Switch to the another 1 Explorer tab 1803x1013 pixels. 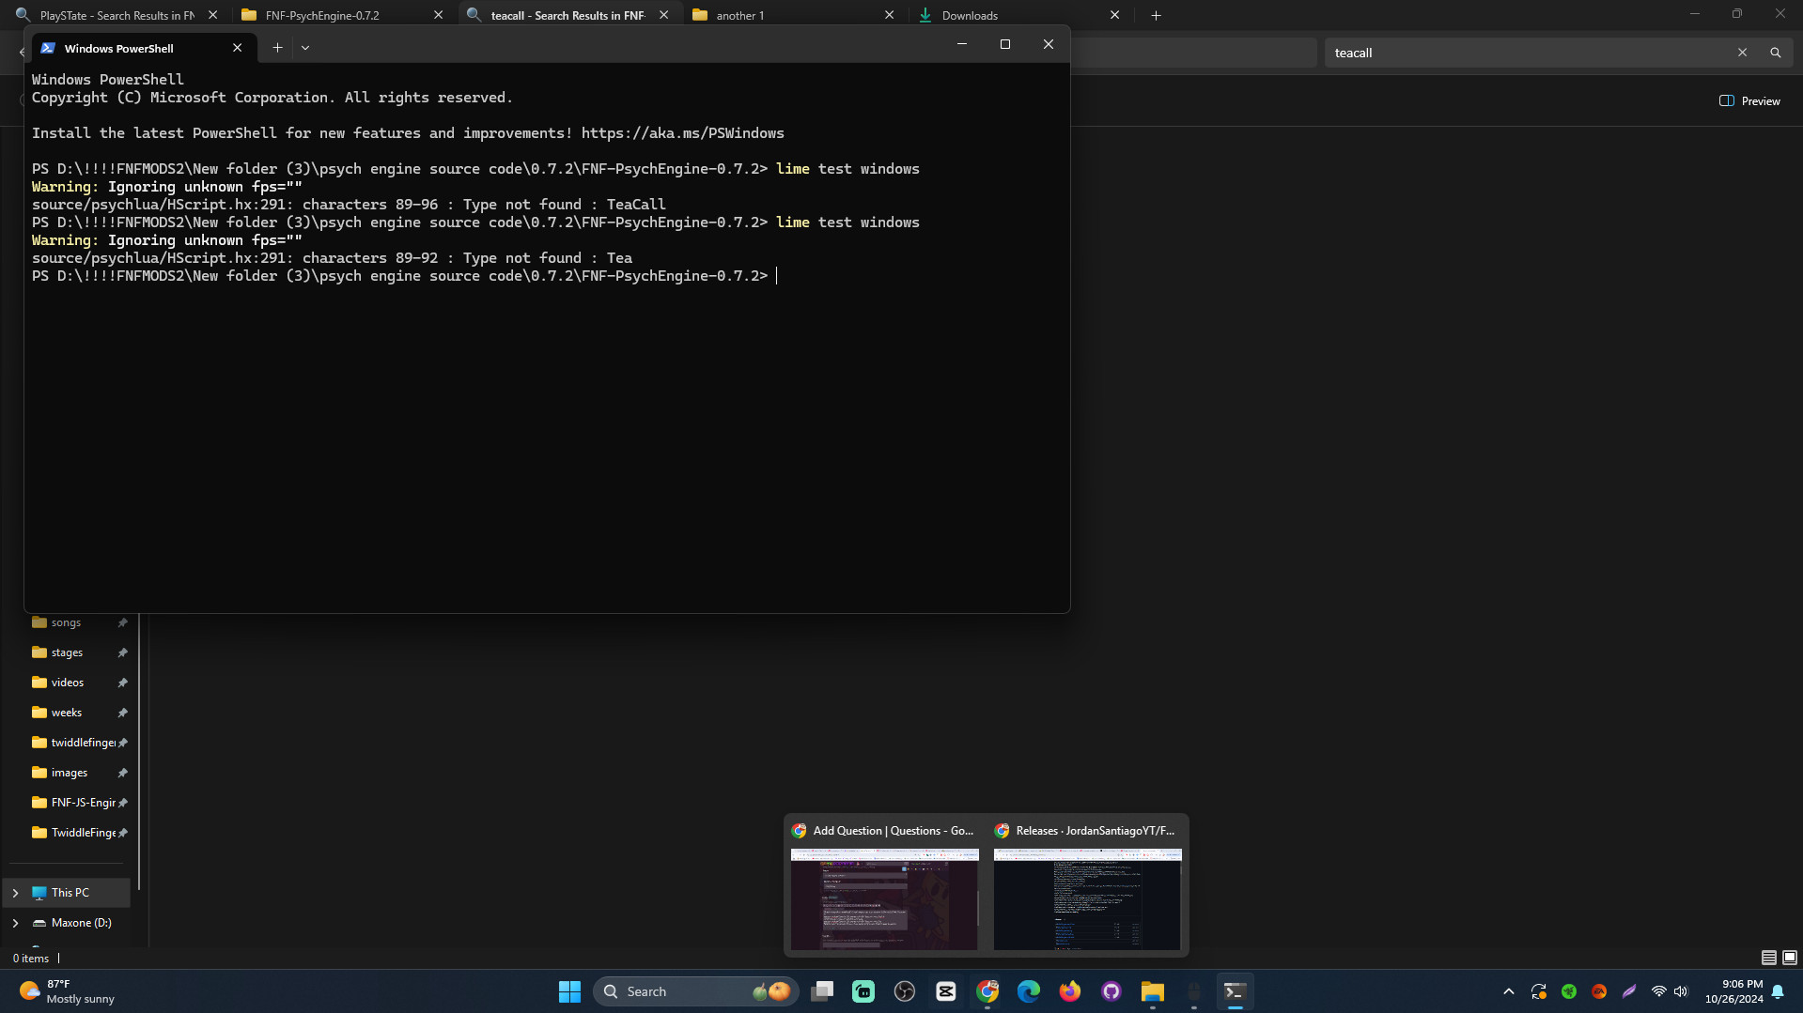point(742,15)
